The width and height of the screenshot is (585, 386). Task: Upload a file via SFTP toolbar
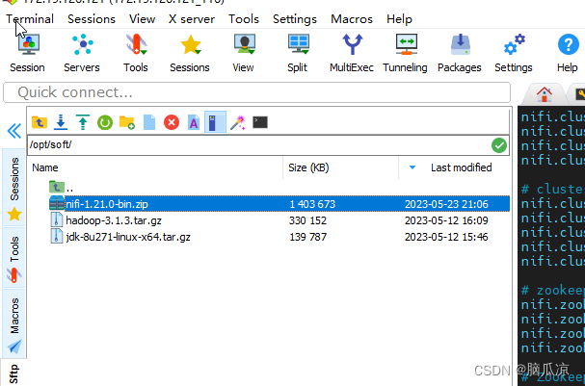tap(83, 122)
